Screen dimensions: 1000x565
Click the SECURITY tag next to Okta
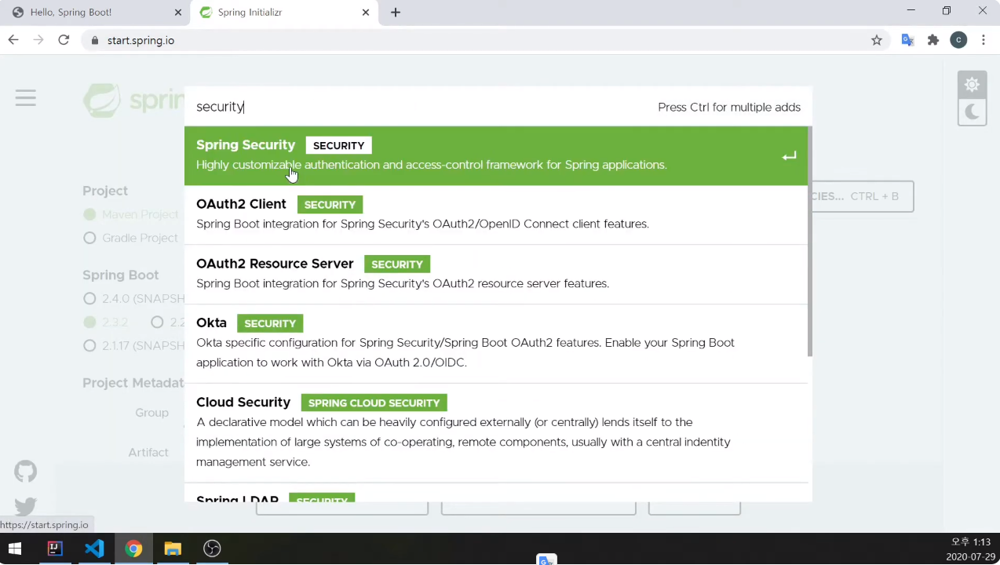click(270, 323)
